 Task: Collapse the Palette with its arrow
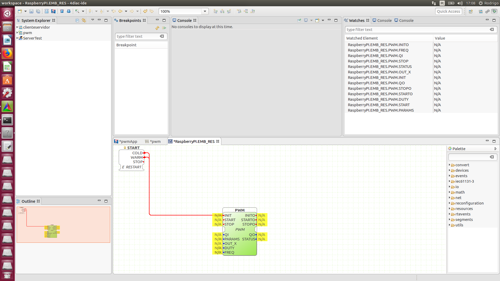[x=495, y=149]
